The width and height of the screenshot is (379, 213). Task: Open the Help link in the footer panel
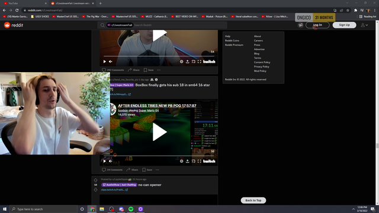click(x=227, y=36)
